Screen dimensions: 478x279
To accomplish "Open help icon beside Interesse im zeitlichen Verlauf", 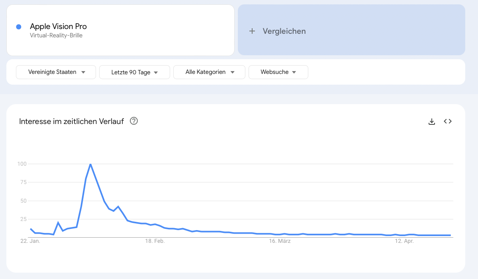I will (134, 121).
